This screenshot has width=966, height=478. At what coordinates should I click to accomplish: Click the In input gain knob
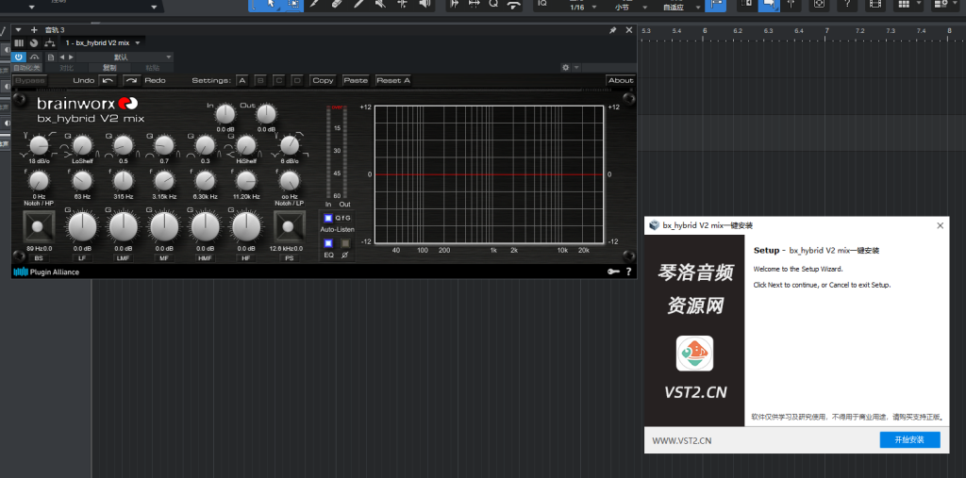coord(225,114)
